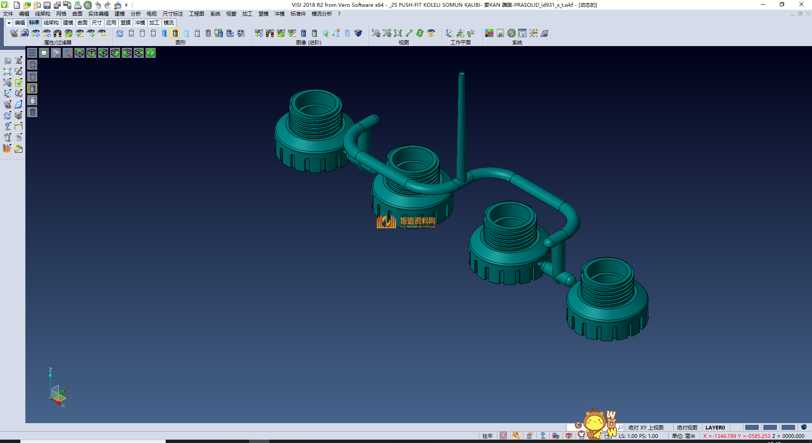Click the print icon in top toolbar

tap(78, 5)
